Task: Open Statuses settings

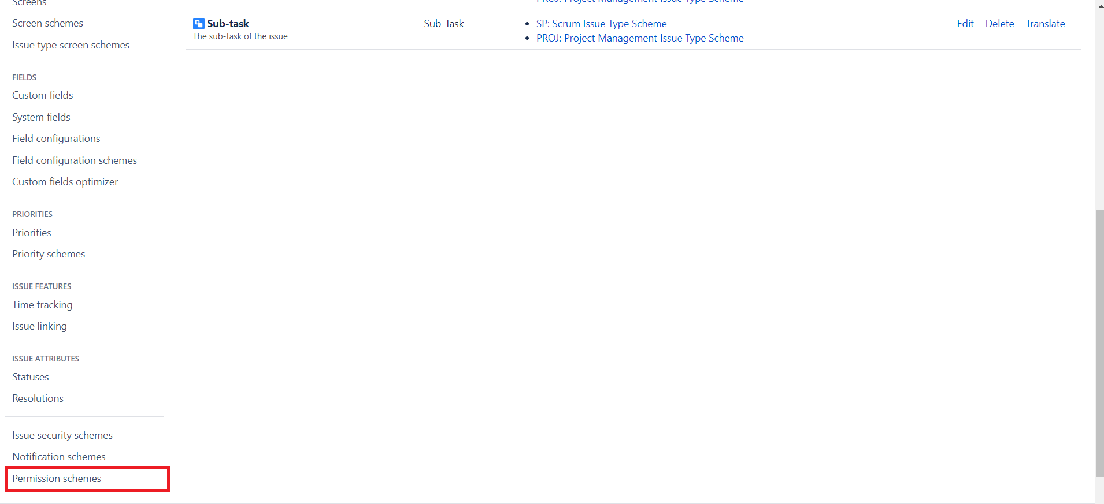Action: [x=31, y=377]
